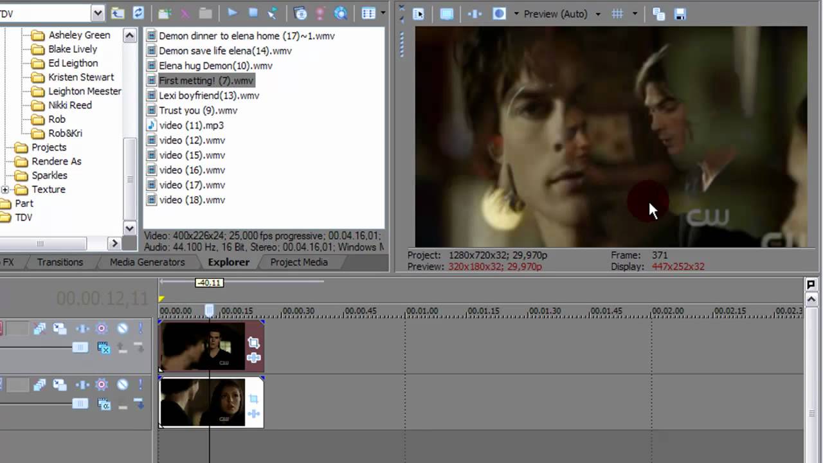Click Compositing Mode on top track
Image resolution: width=823 pixels, height=463 pixels.
104,347
